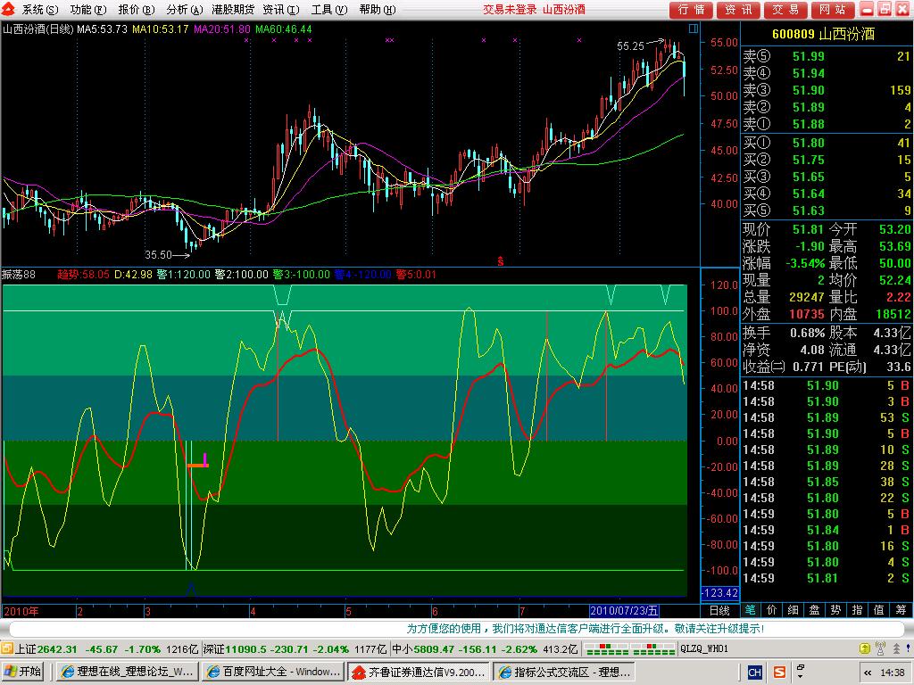Viewport: 914px width, 685px height.
Task: Expand hidden system tray icons chevron
Action: [867, 672]
